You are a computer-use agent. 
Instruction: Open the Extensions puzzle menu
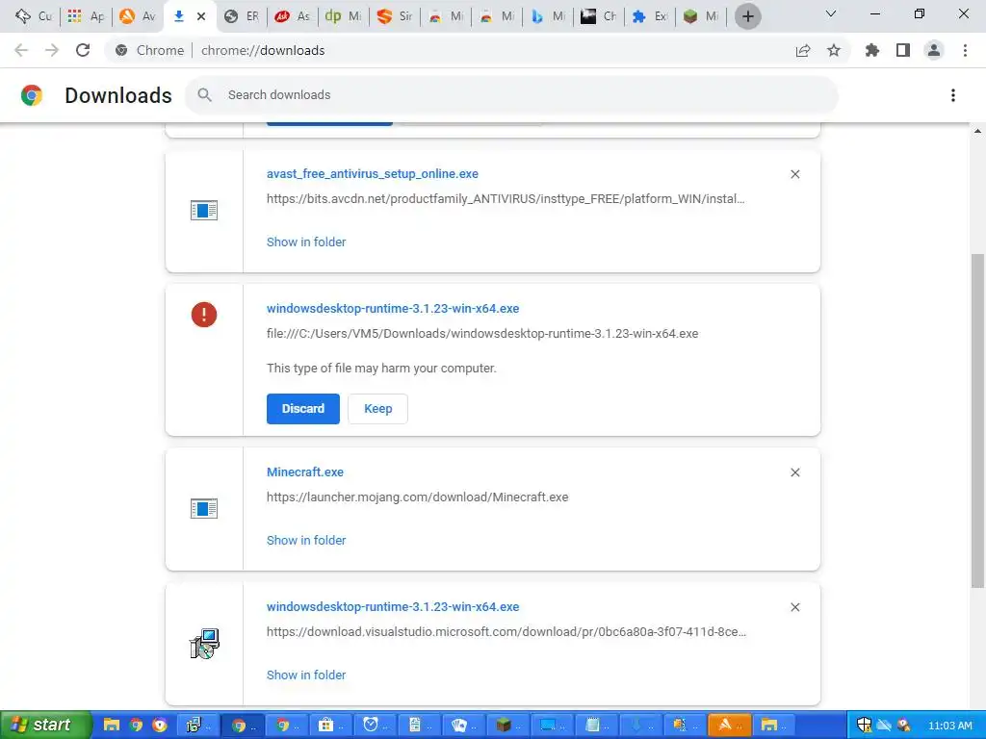(872, 50)
